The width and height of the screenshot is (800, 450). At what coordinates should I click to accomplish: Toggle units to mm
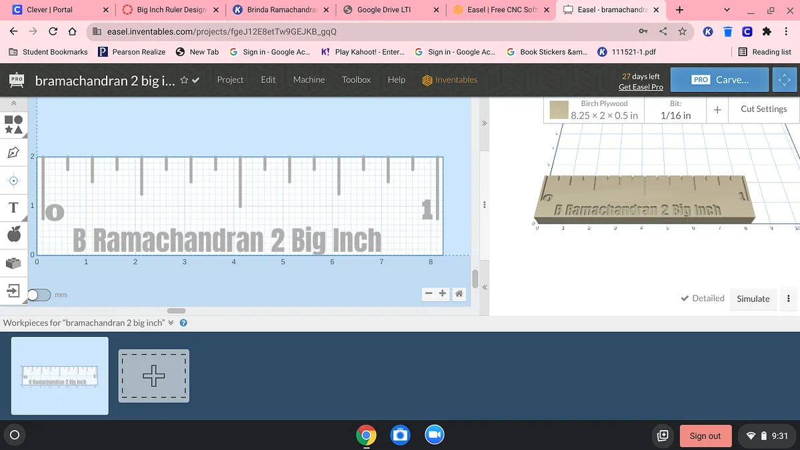point(39,295)
